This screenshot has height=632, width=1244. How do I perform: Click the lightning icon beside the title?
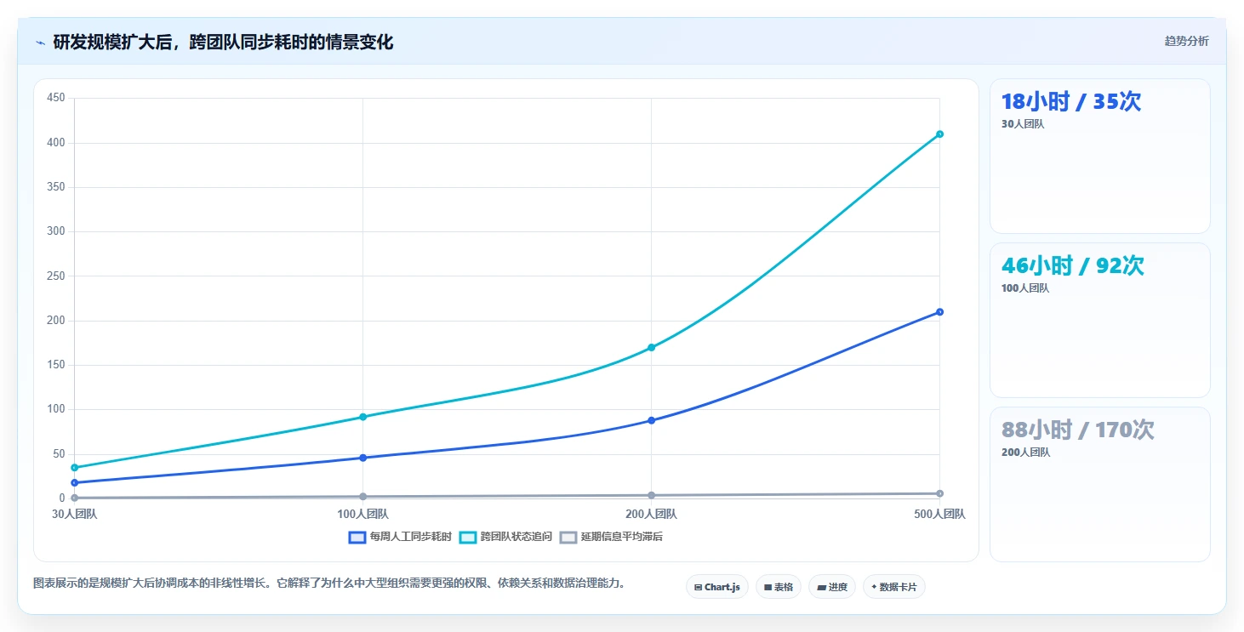click(x=40, y=43)
